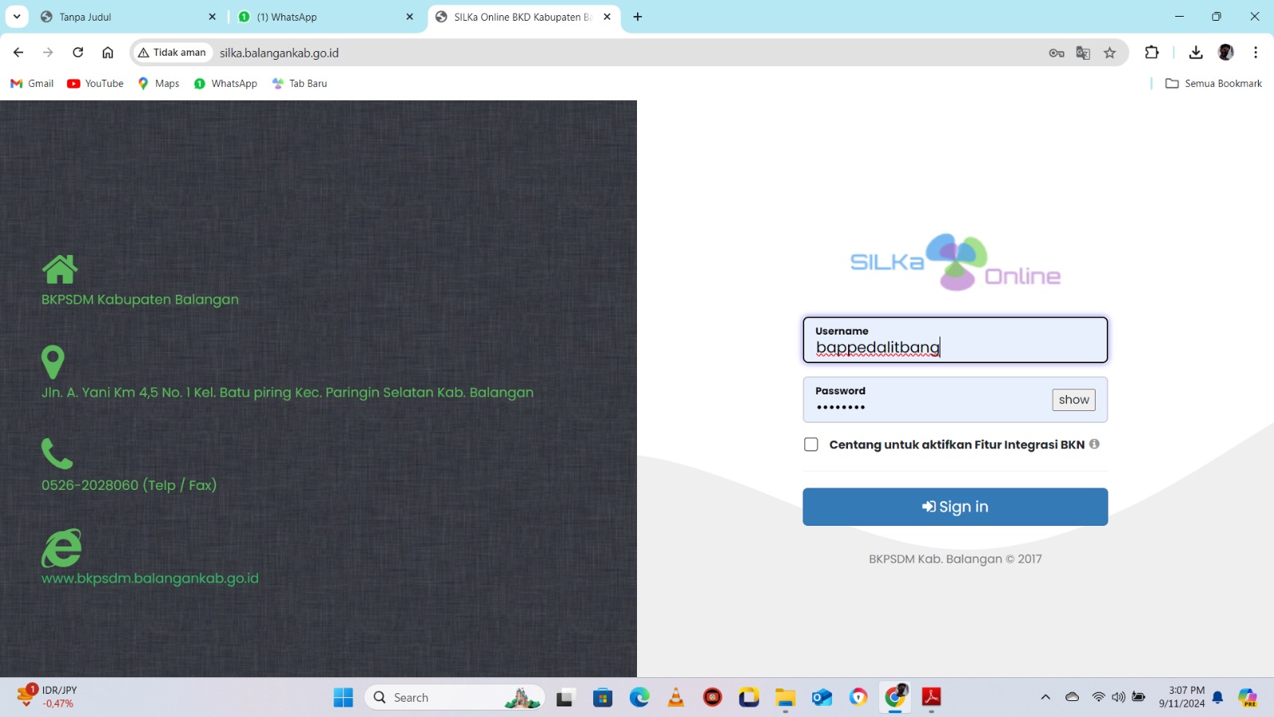Open the browser downloads icon
Viewport: 1274px width, 717px height.
1195,53
